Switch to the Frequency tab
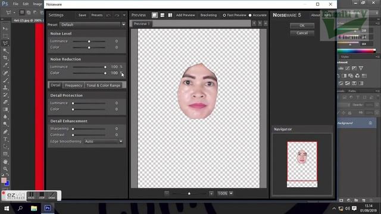This screenshot has width=381, height=214. coord(73,85)
